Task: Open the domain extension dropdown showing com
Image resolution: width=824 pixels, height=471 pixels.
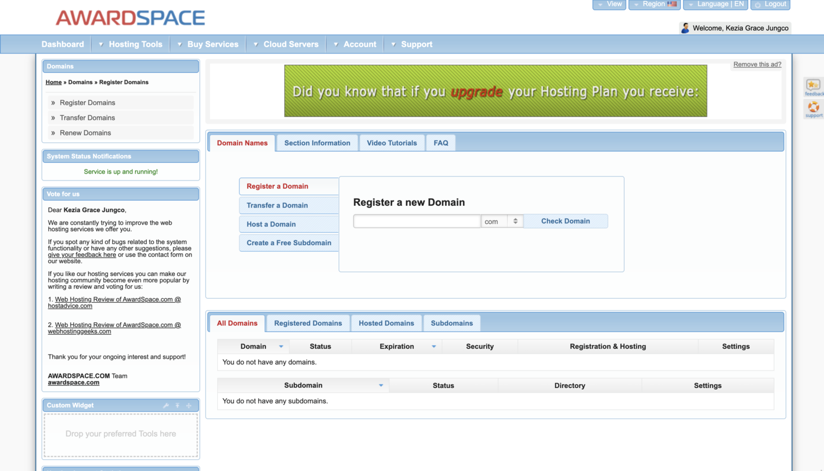Action: point(502,221)
